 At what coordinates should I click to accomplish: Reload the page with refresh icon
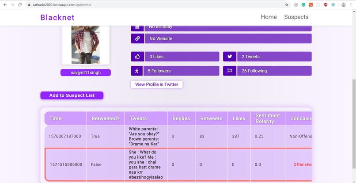pos(20,4)
